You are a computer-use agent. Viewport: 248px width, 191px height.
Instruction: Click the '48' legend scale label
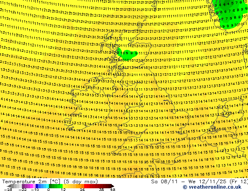[x=113, y=189]
